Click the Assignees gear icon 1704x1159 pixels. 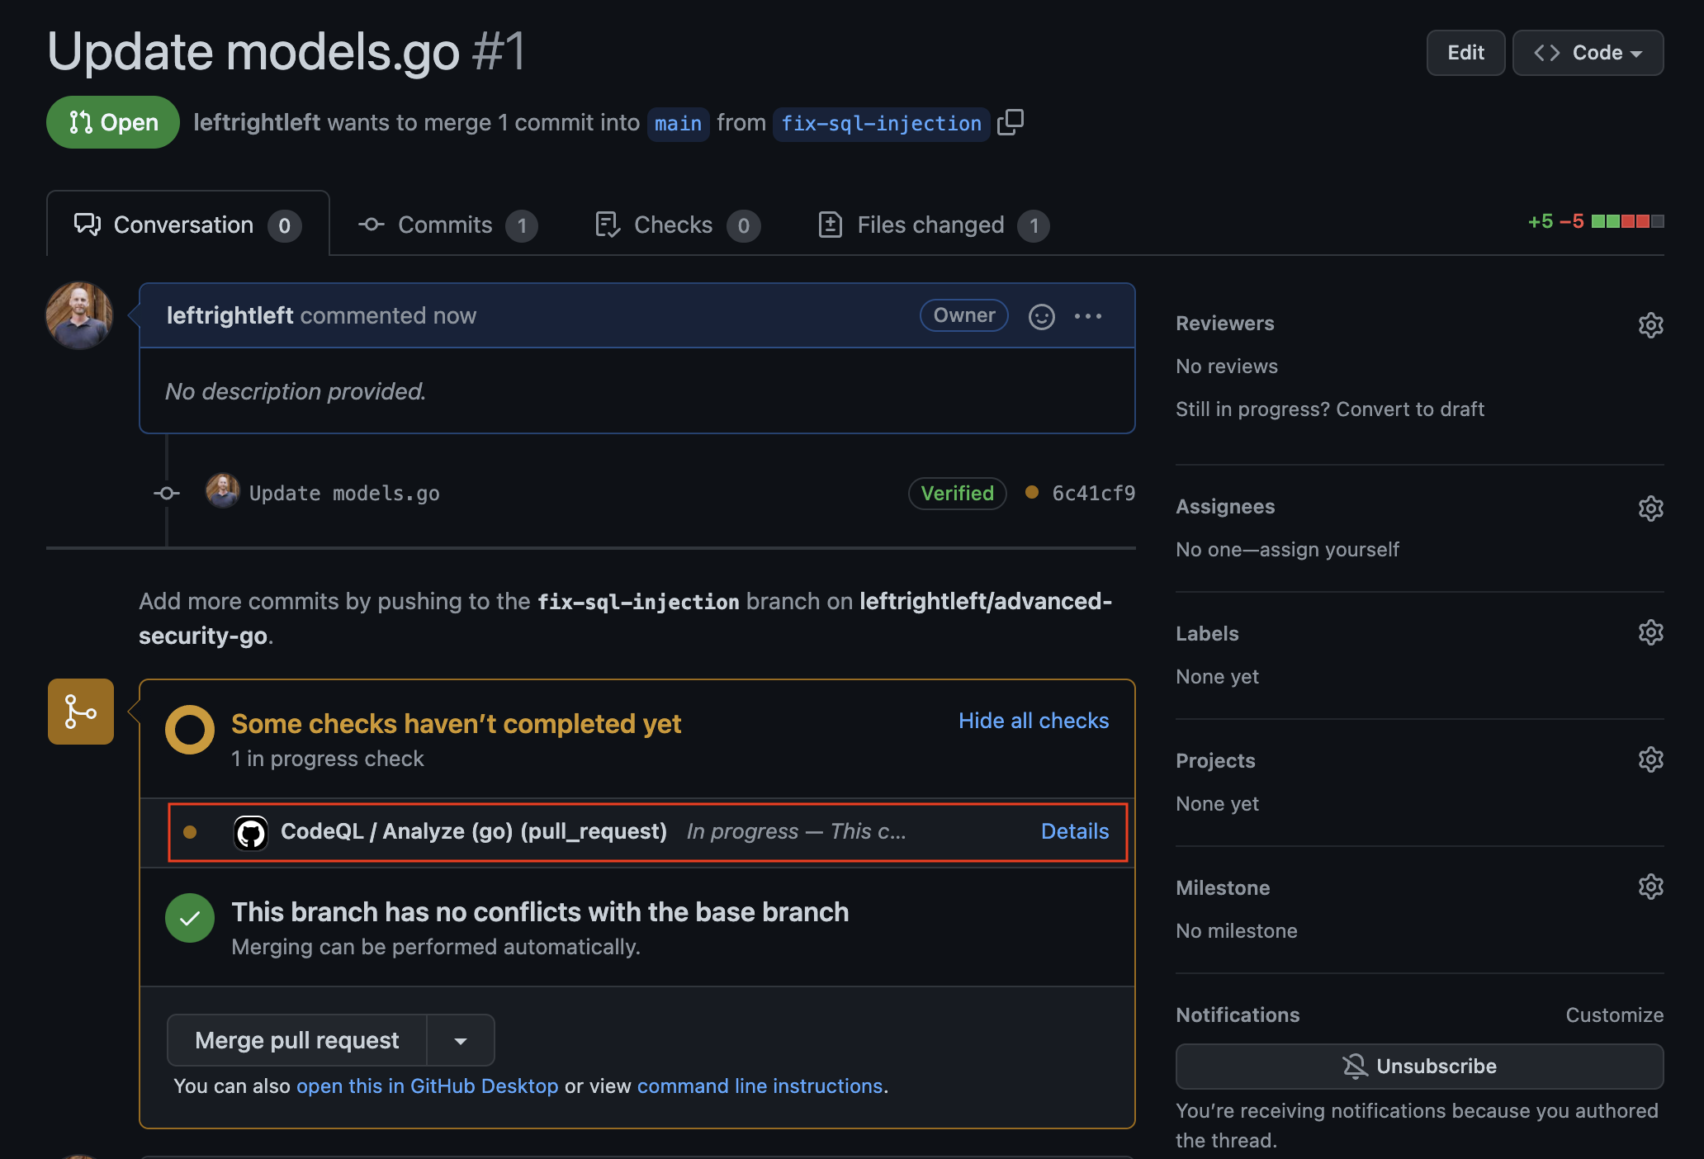pyautogui.click(x=1650, y=508)
